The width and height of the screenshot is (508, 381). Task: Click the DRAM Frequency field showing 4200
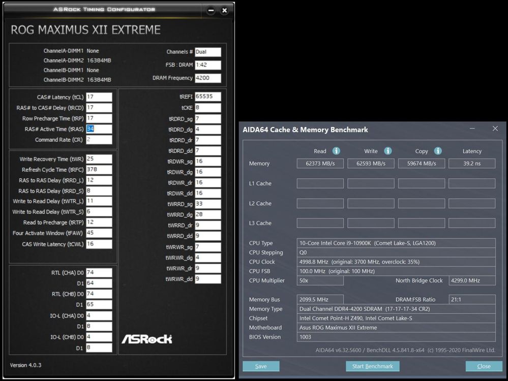(208, 78)
